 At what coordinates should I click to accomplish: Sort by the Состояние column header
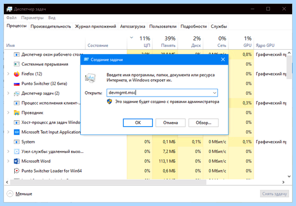[106, 42]
